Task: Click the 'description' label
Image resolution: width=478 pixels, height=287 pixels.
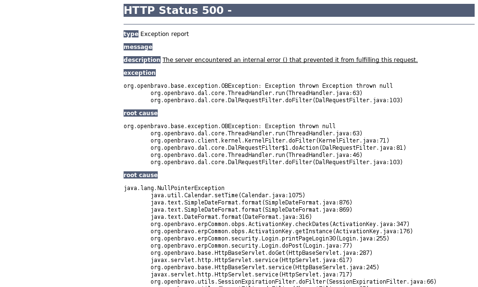Action: click(x=142, y=60)
